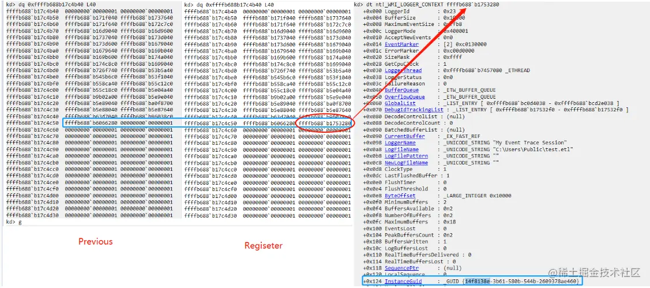Image resolution: width=650 pixels, height=288 pixels.
Task: Click the FlushTimer field name
Action: (x=400, y=182)
